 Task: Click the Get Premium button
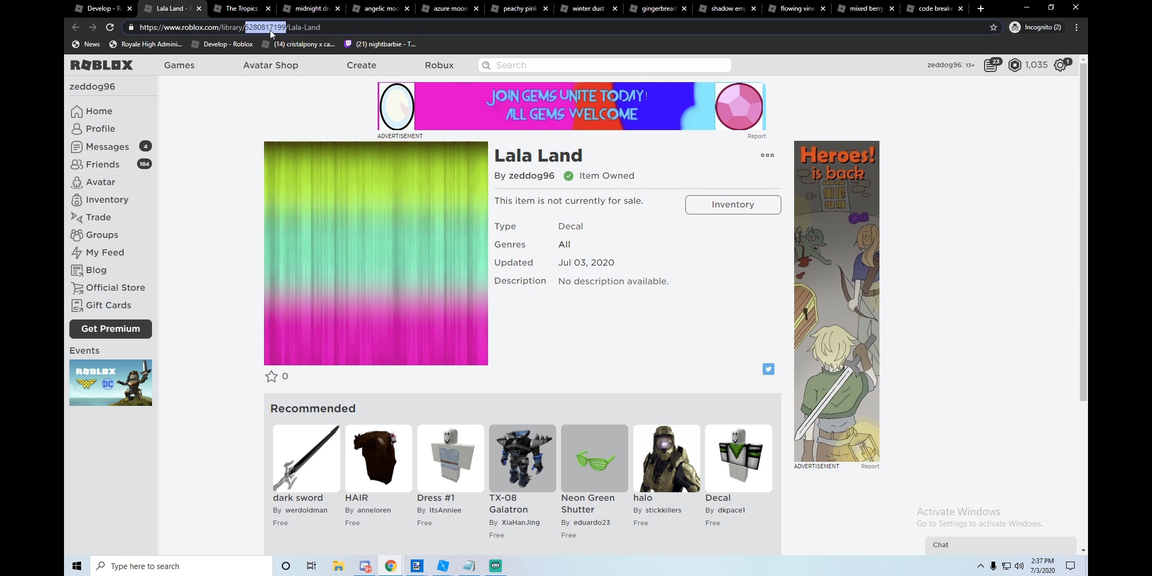pyautogui.click(x=110, y=329)
